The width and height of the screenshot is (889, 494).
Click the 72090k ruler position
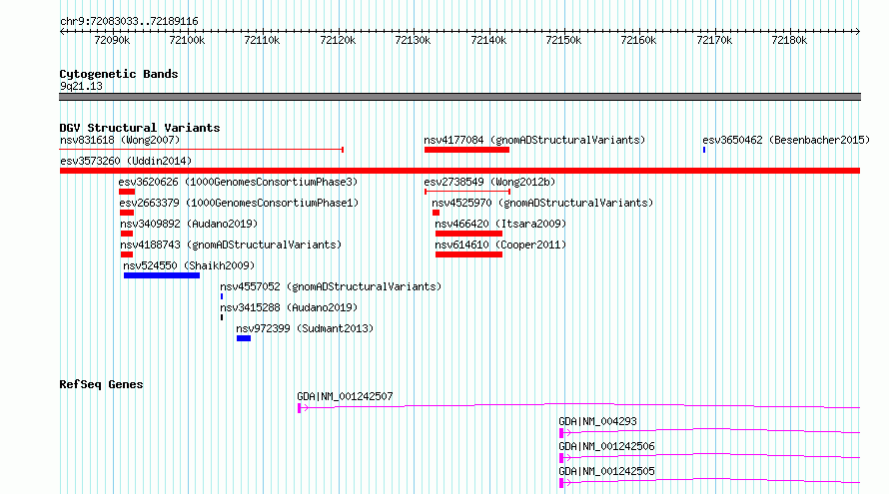112,40
